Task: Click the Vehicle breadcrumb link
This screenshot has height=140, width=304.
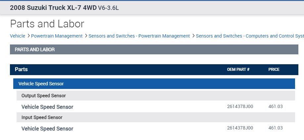Action: pyautogui.click(x=18, y=36)
